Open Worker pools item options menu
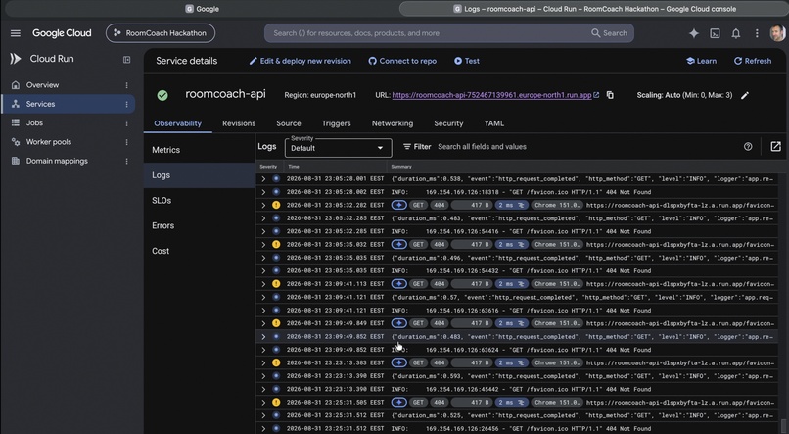 tap(127, 142)
